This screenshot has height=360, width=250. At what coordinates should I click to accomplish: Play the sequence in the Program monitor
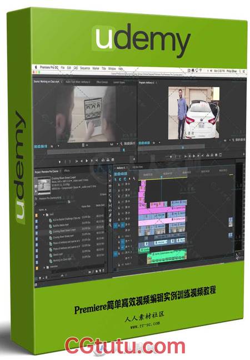tap(194, 156)
